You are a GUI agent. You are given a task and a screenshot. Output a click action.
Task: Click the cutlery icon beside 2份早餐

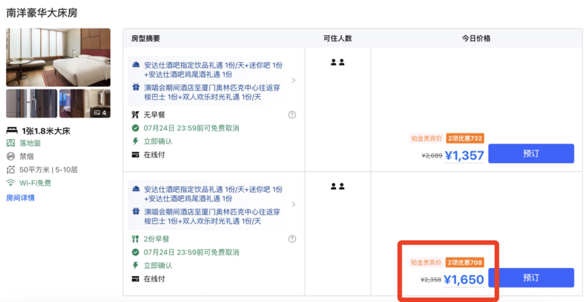(x=135, y=239)
